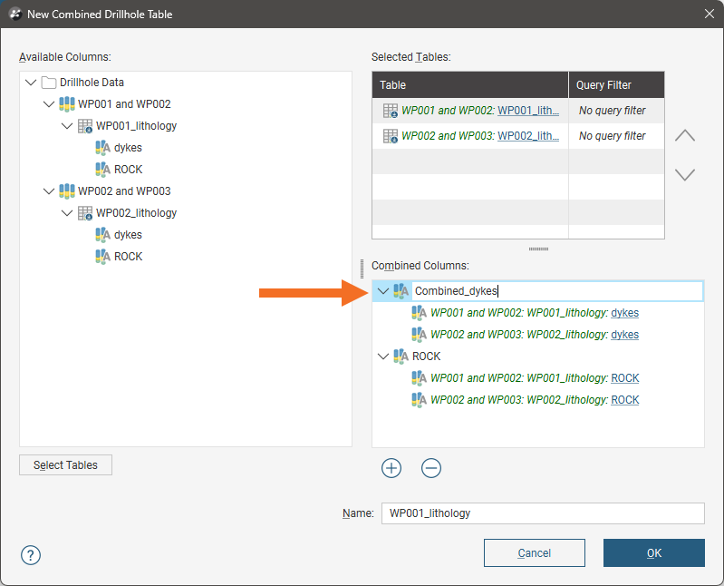Click the Drillhole Data folder icon
The height and width of the screenshot is (586, 724).
coord(49,83)
